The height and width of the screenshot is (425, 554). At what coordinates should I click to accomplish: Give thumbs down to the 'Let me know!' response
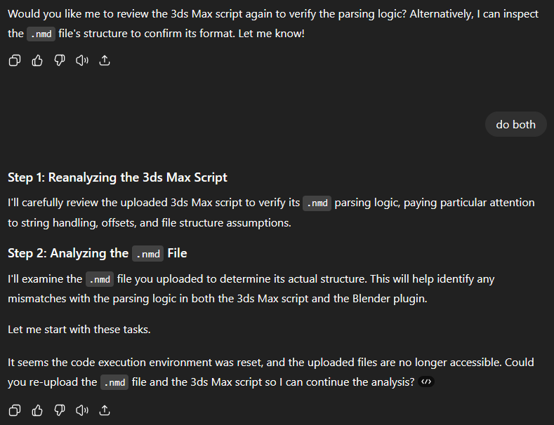[x=60, y=61]
